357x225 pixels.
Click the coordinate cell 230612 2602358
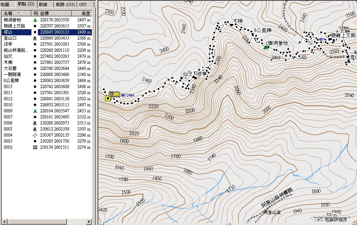55,129
